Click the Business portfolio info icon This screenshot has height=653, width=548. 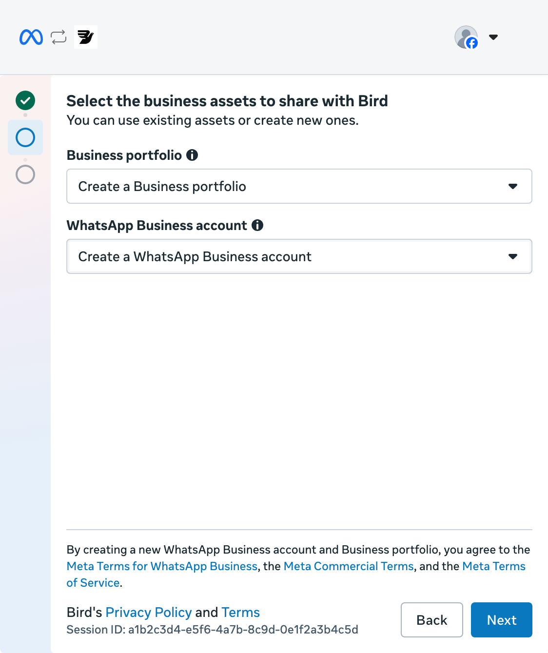click(192, 155)
